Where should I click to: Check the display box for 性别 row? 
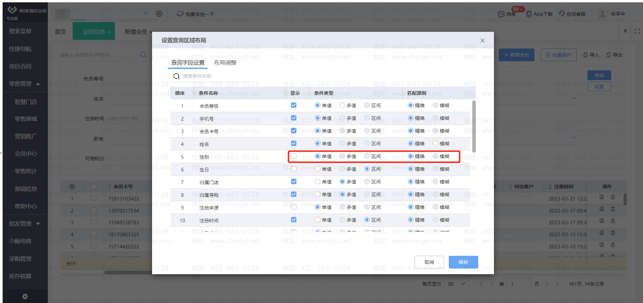coord(294,156)
